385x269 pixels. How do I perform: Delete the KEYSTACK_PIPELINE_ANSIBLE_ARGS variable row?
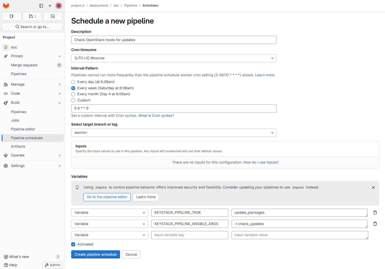click(375, 224)
